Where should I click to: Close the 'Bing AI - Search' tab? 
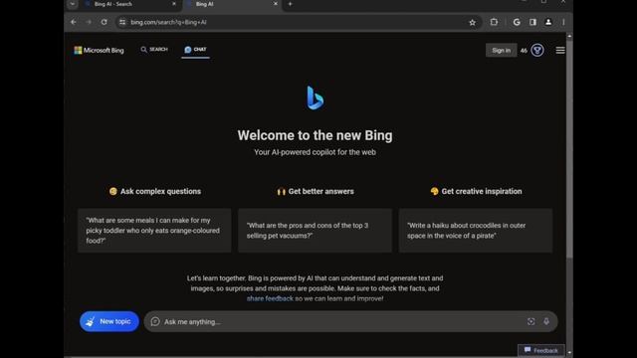click(x=174, y=4)
